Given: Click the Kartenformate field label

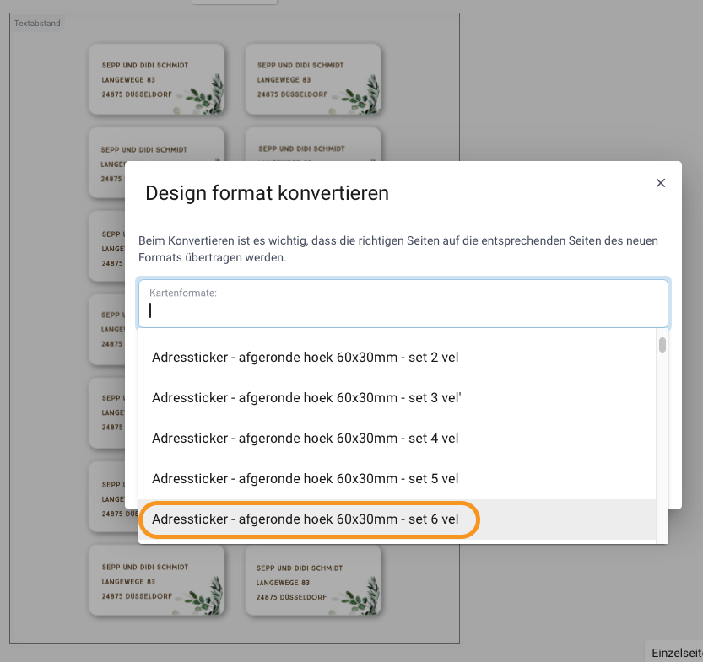Looking at the screenshot, I should (183, 293).
